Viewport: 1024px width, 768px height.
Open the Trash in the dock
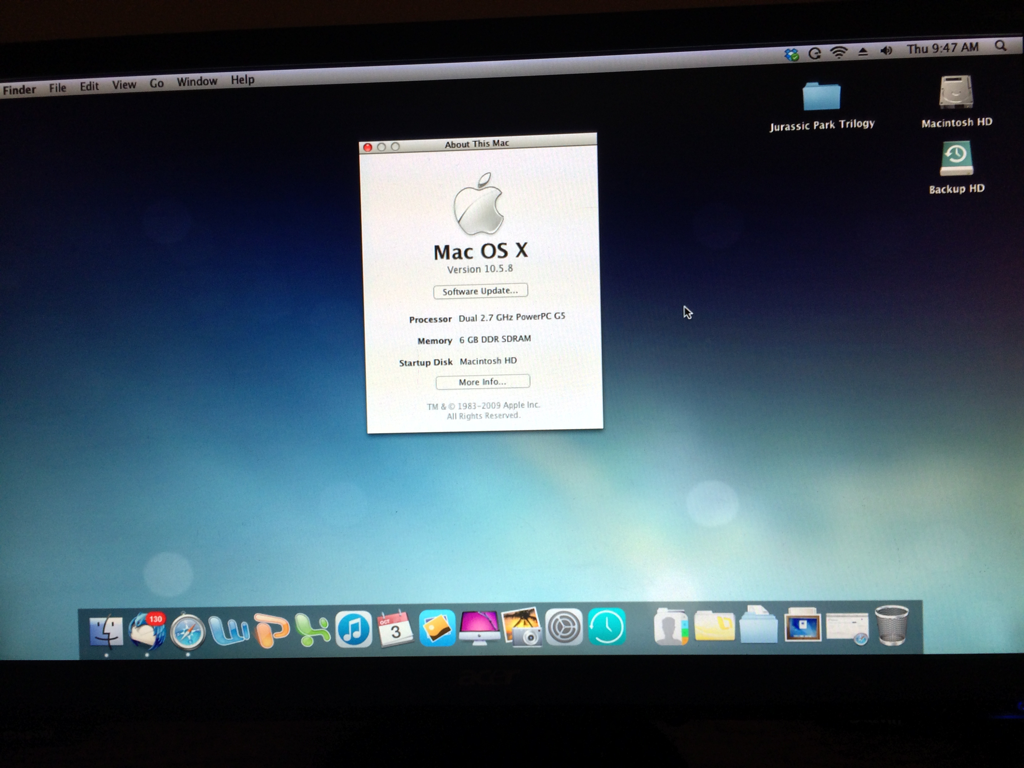click(x=892, y=626)
